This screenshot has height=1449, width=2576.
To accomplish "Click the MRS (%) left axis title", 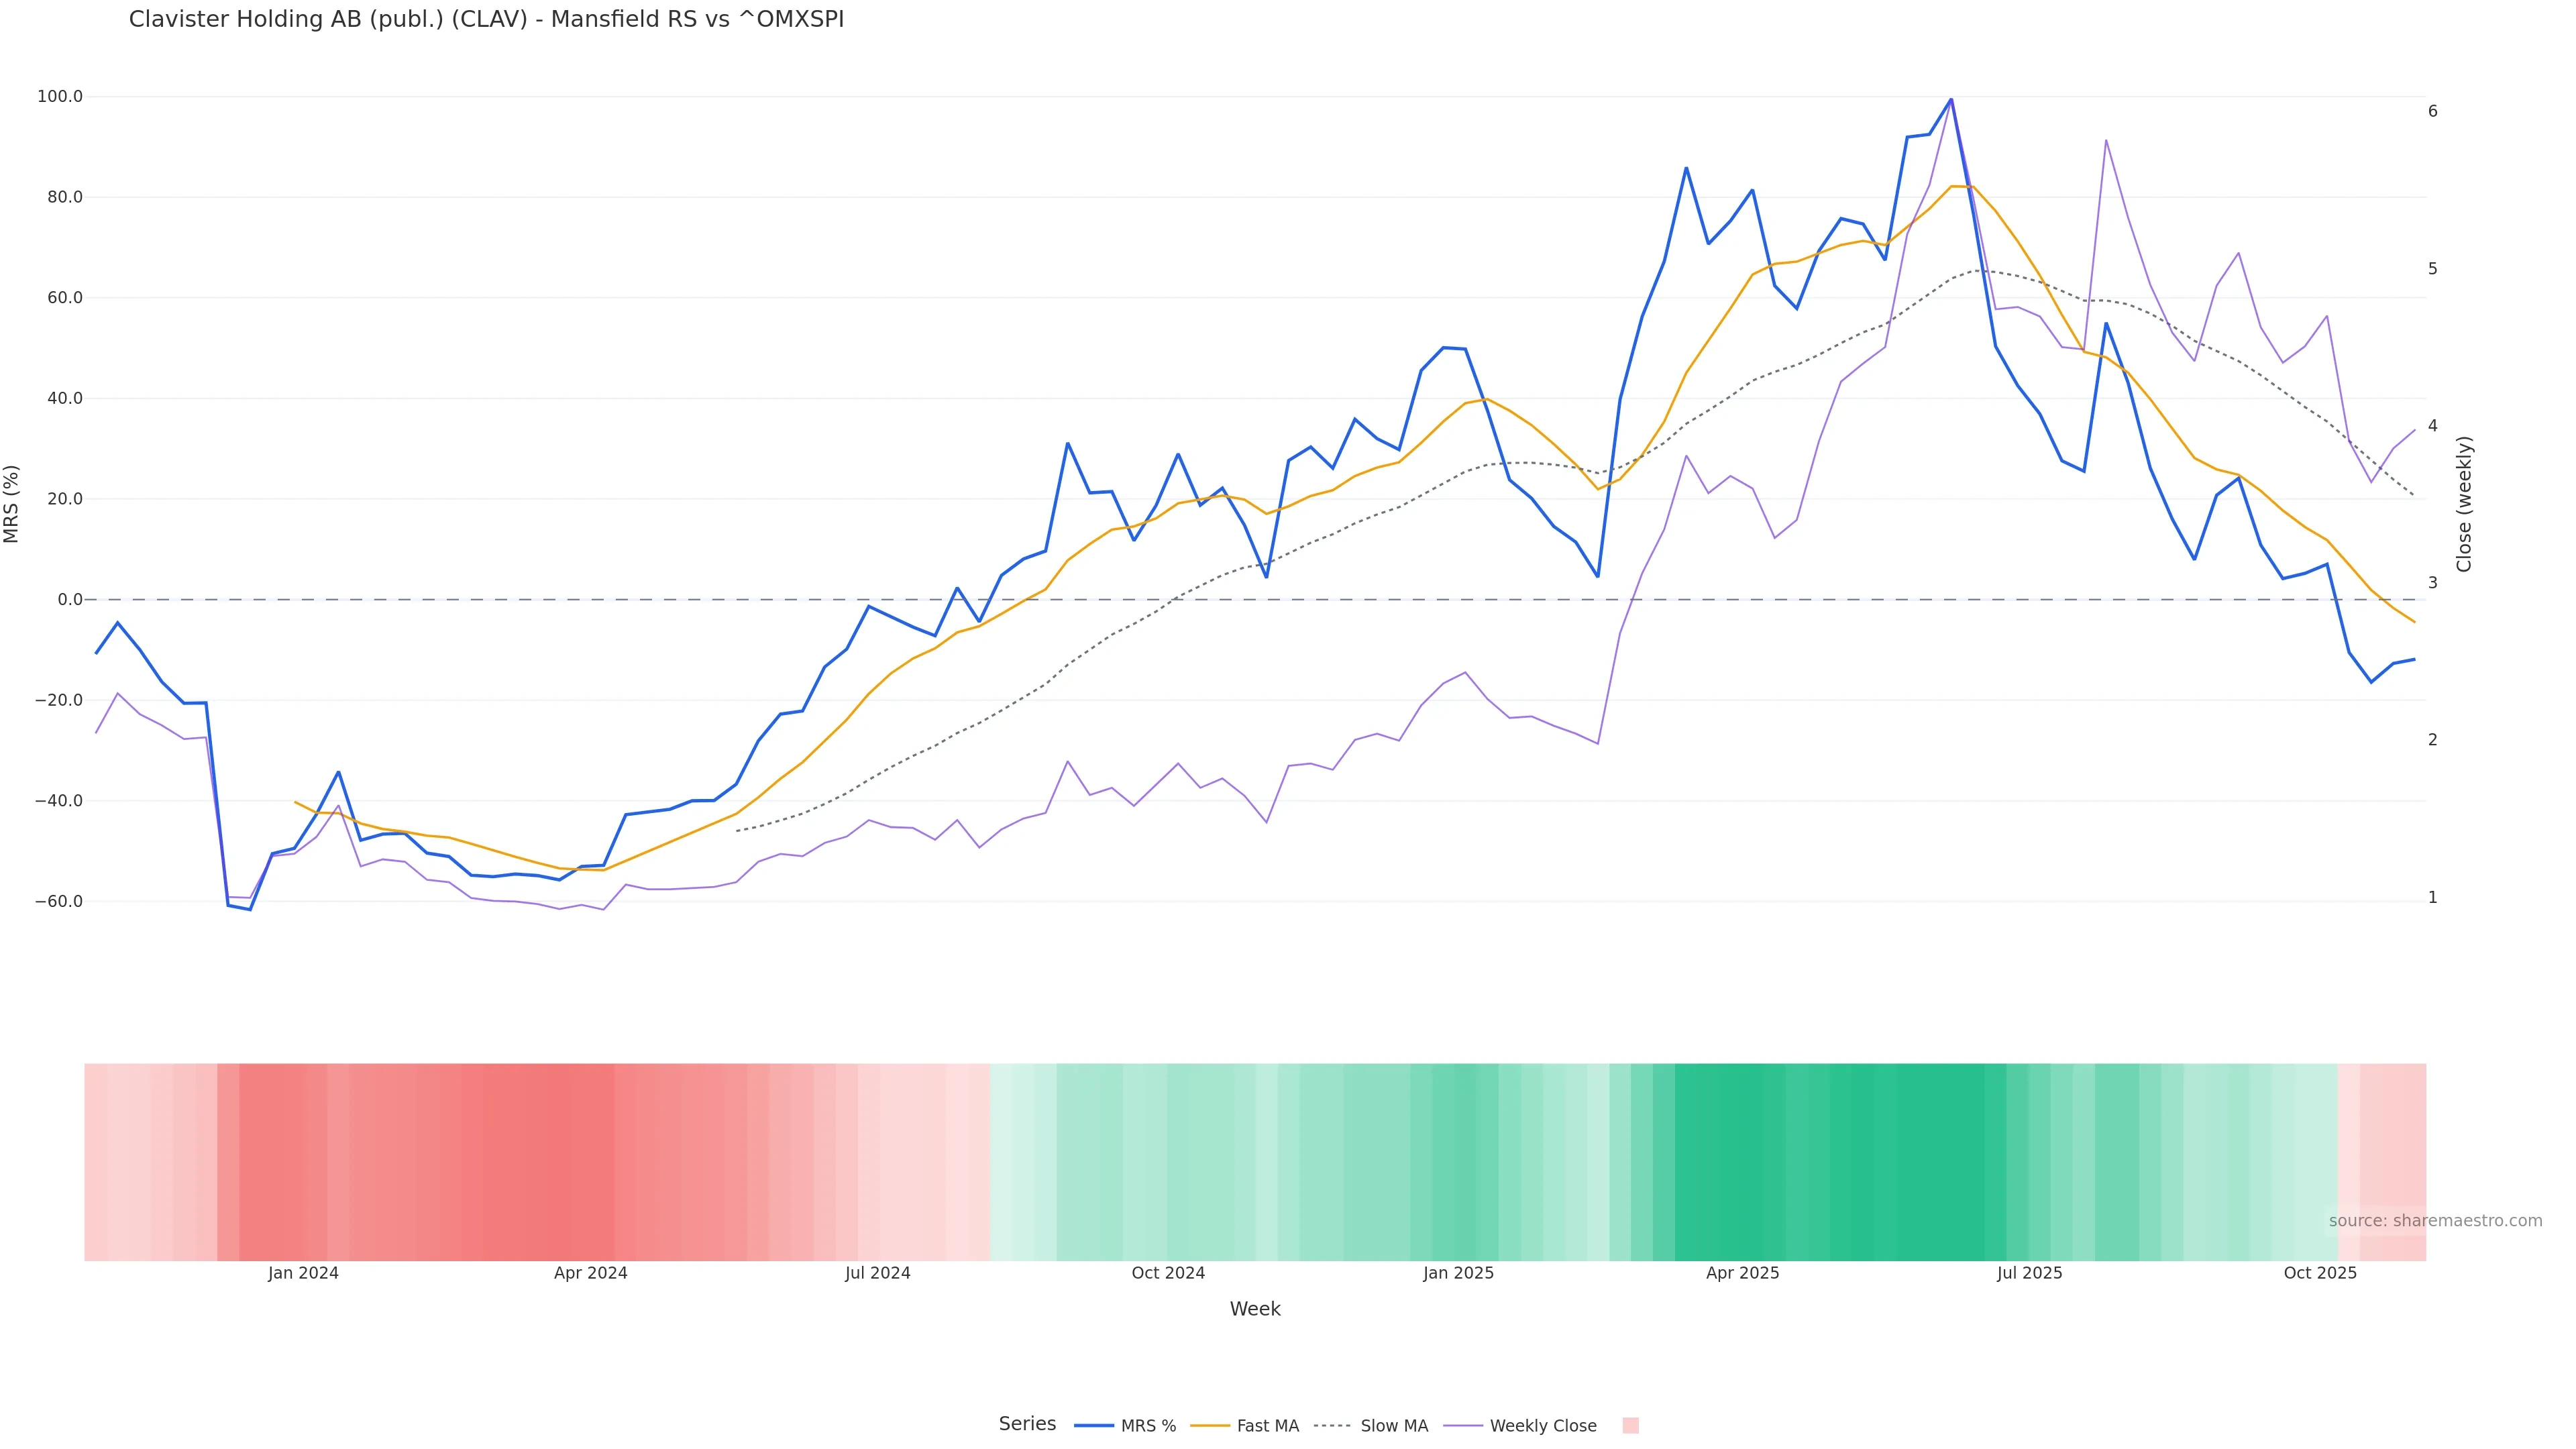I will point(12,504).
